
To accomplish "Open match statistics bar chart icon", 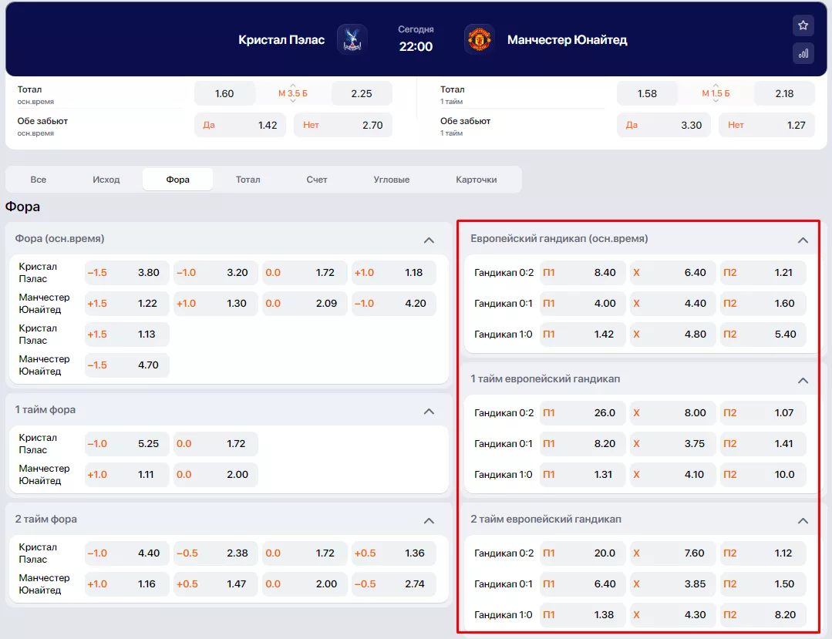I will click(803, 53).
